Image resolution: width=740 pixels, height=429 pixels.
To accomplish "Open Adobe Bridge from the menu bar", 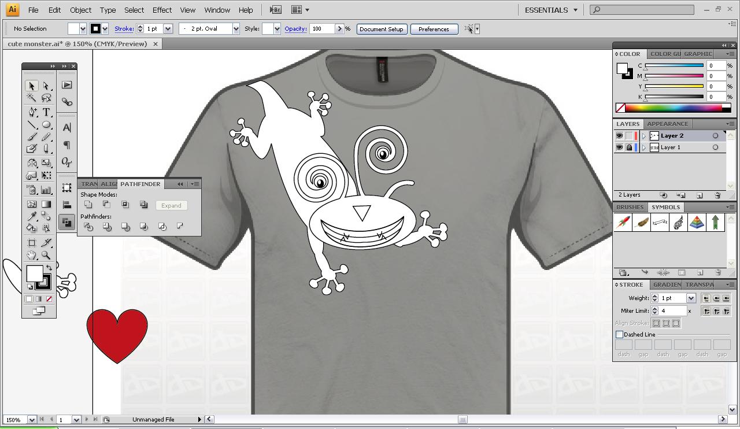I will coord(275,10).
